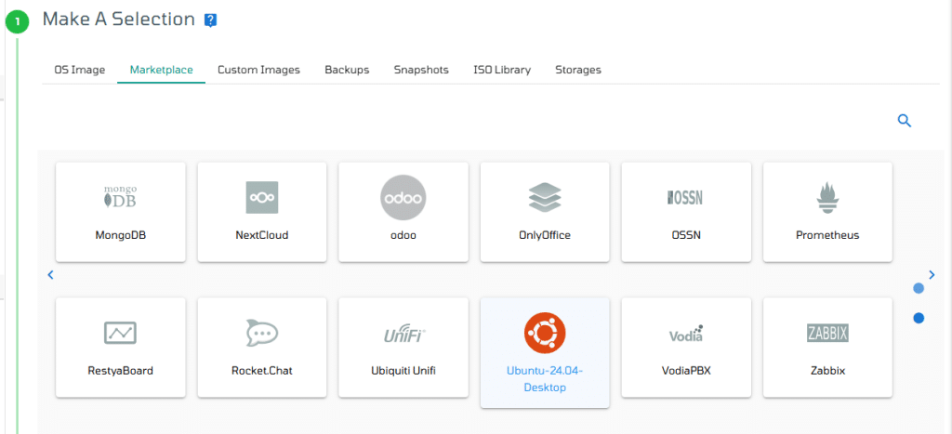This screenshot has height=434, width=952.
Task: Pick the Rocket.Chat label text
Action: click(261, 370)
